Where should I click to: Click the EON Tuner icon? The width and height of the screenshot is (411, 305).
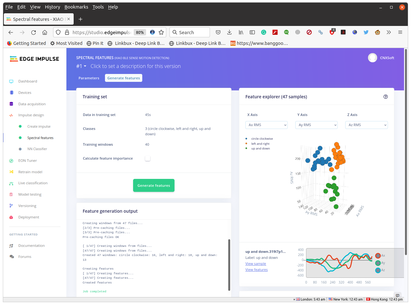11,161
